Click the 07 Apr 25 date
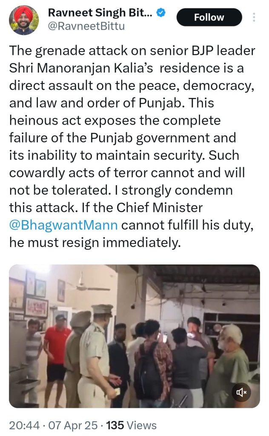Viewport: 269px width, 436px height. pyautogui.click(x=73, y=425)
